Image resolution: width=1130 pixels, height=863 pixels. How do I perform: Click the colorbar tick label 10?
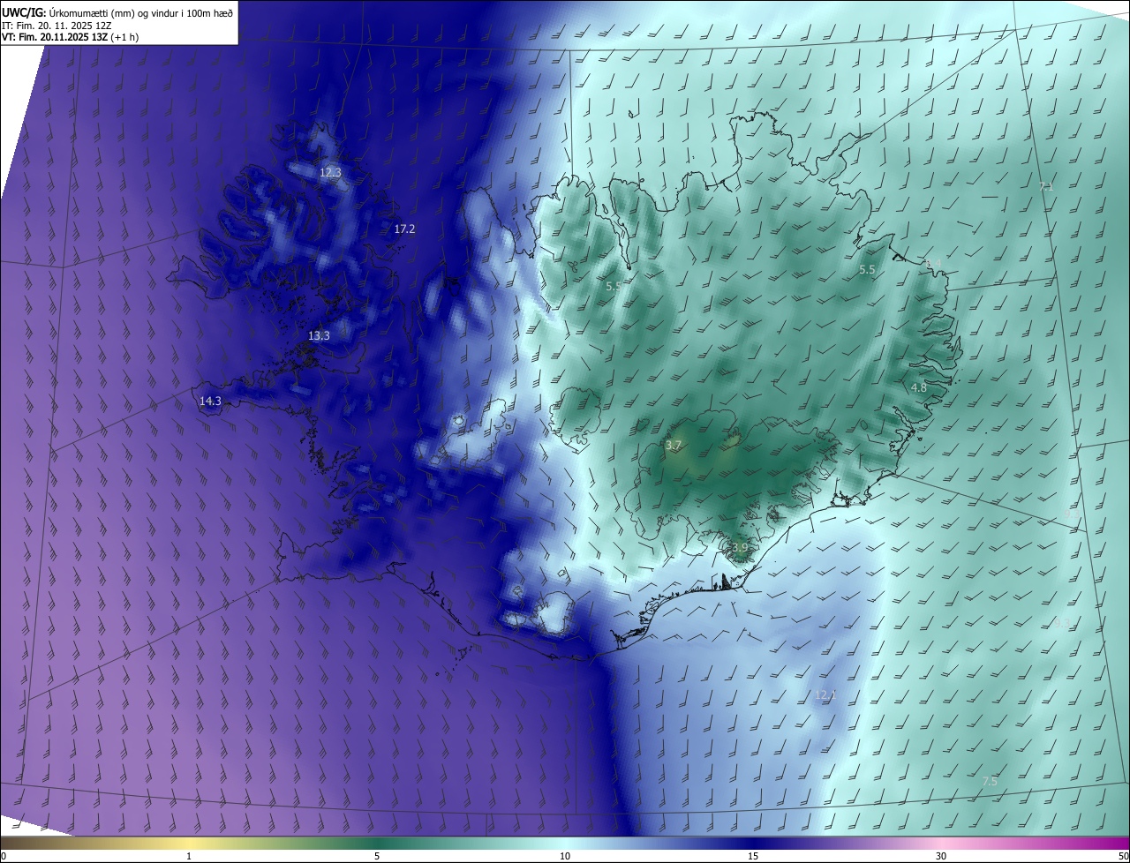[565, 856]
